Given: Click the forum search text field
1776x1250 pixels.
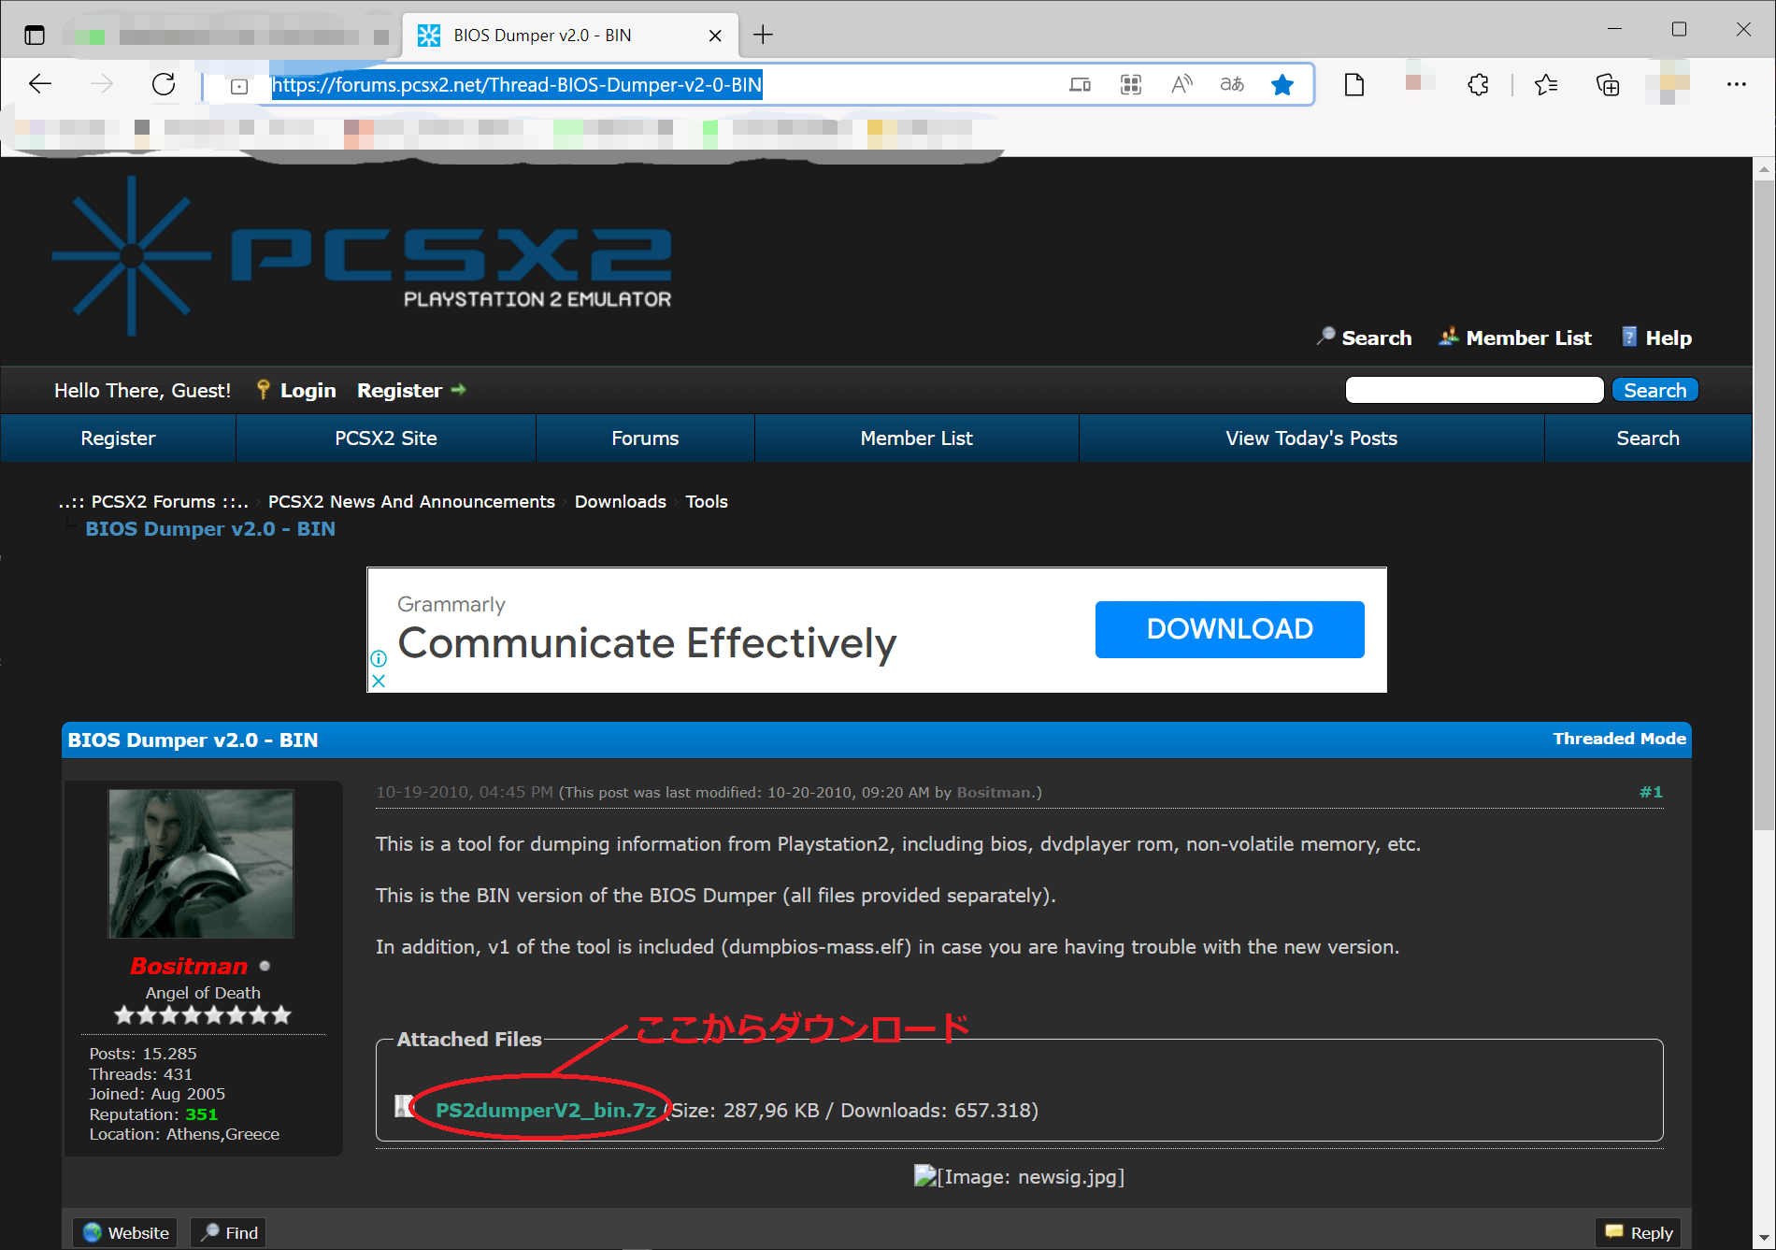Looking at the screenshot, I should coord(1474,390).
